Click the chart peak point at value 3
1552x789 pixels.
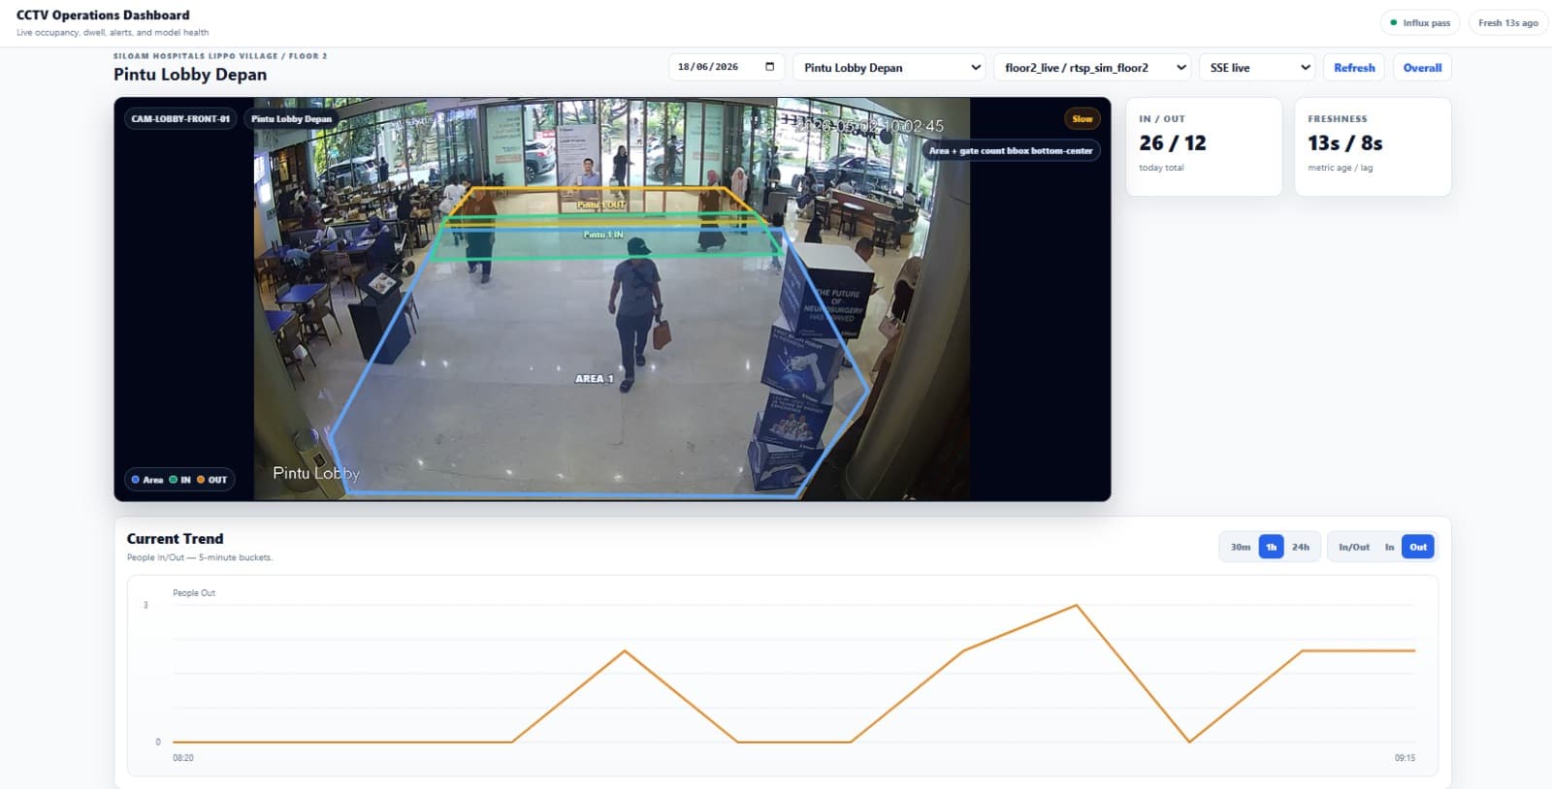1076,606
